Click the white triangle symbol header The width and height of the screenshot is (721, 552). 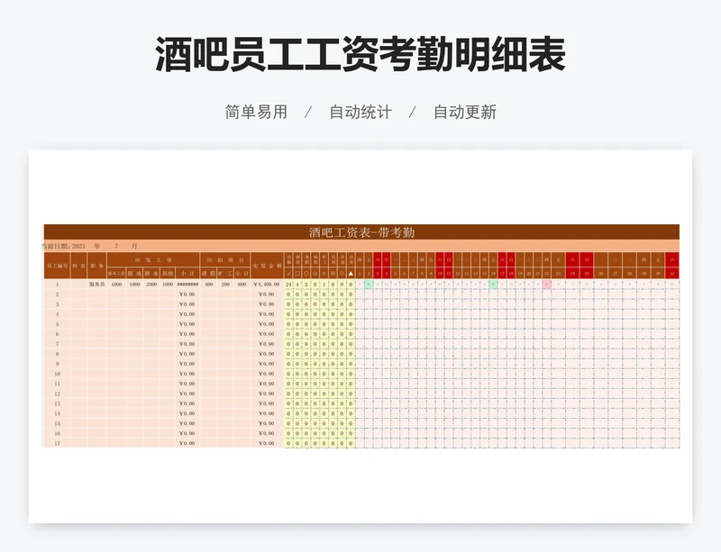pos(351,273)
